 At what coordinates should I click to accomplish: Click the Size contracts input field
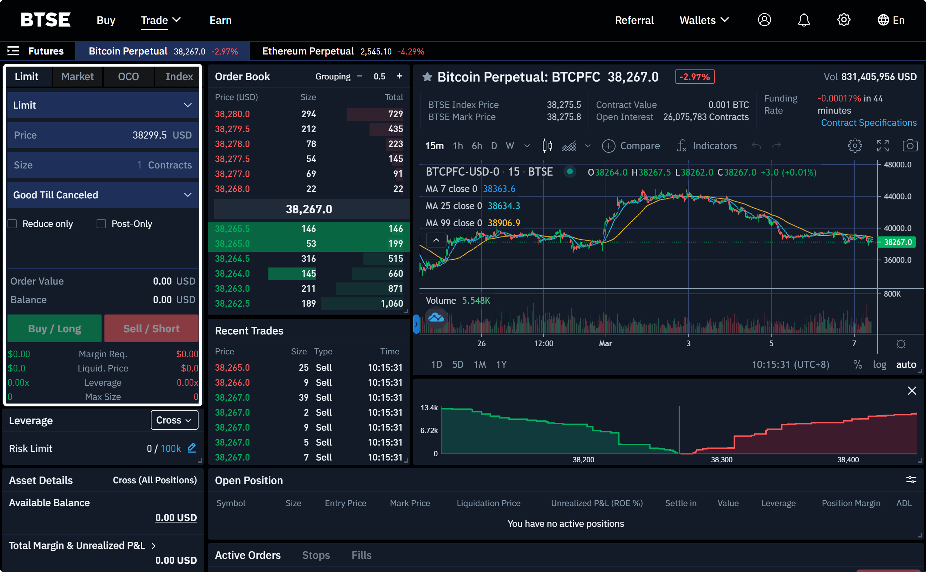pyautogui.click(x=103, y=165)
